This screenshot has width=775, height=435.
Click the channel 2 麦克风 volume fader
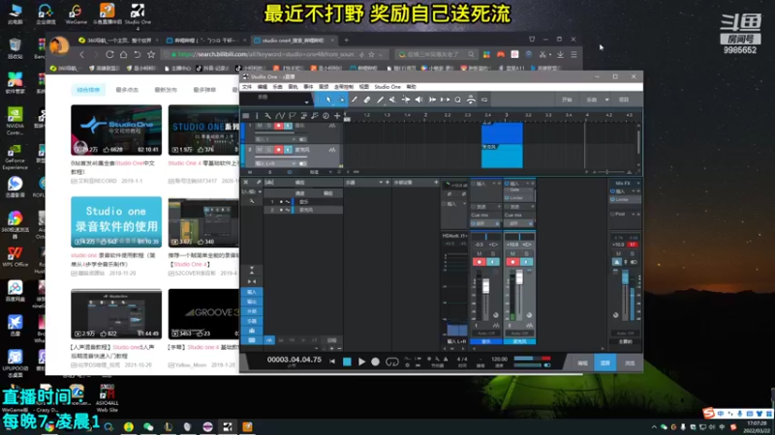coord(519,276)
